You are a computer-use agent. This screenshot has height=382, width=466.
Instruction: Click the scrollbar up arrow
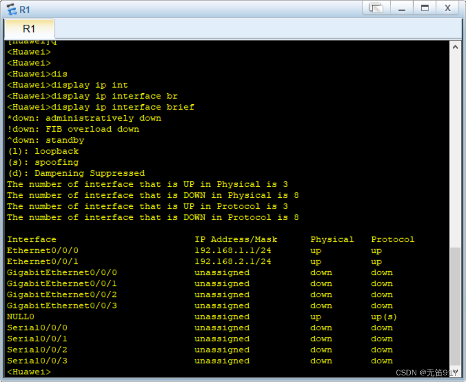(x=455, y=47)
